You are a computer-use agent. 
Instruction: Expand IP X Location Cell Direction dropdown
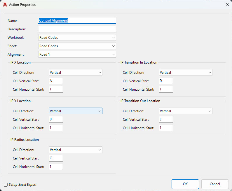click(76, 73)
